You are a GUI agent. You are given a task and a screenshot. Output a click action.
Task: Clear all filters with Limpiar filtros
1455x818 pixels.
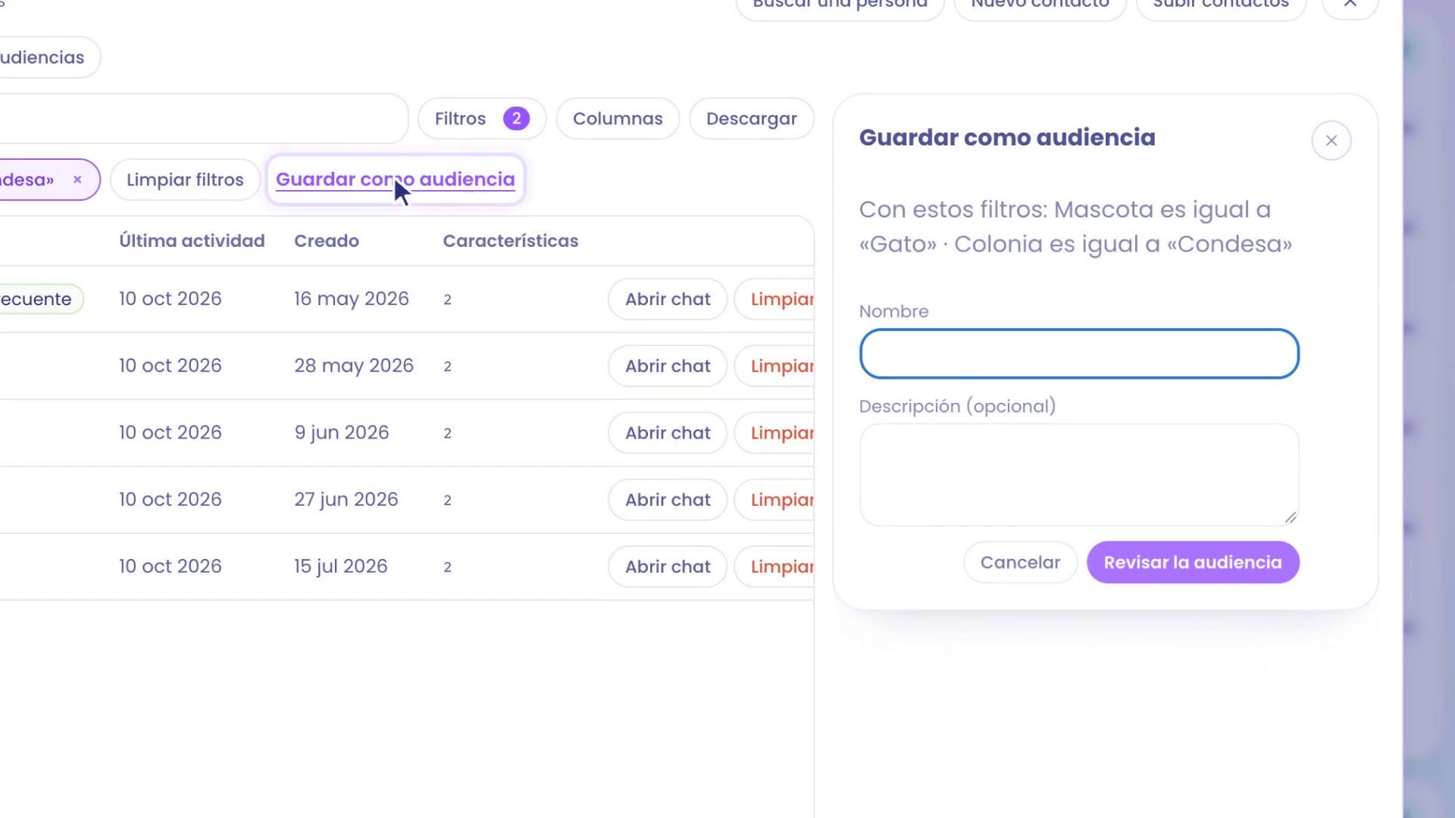[x=185, y=180]
